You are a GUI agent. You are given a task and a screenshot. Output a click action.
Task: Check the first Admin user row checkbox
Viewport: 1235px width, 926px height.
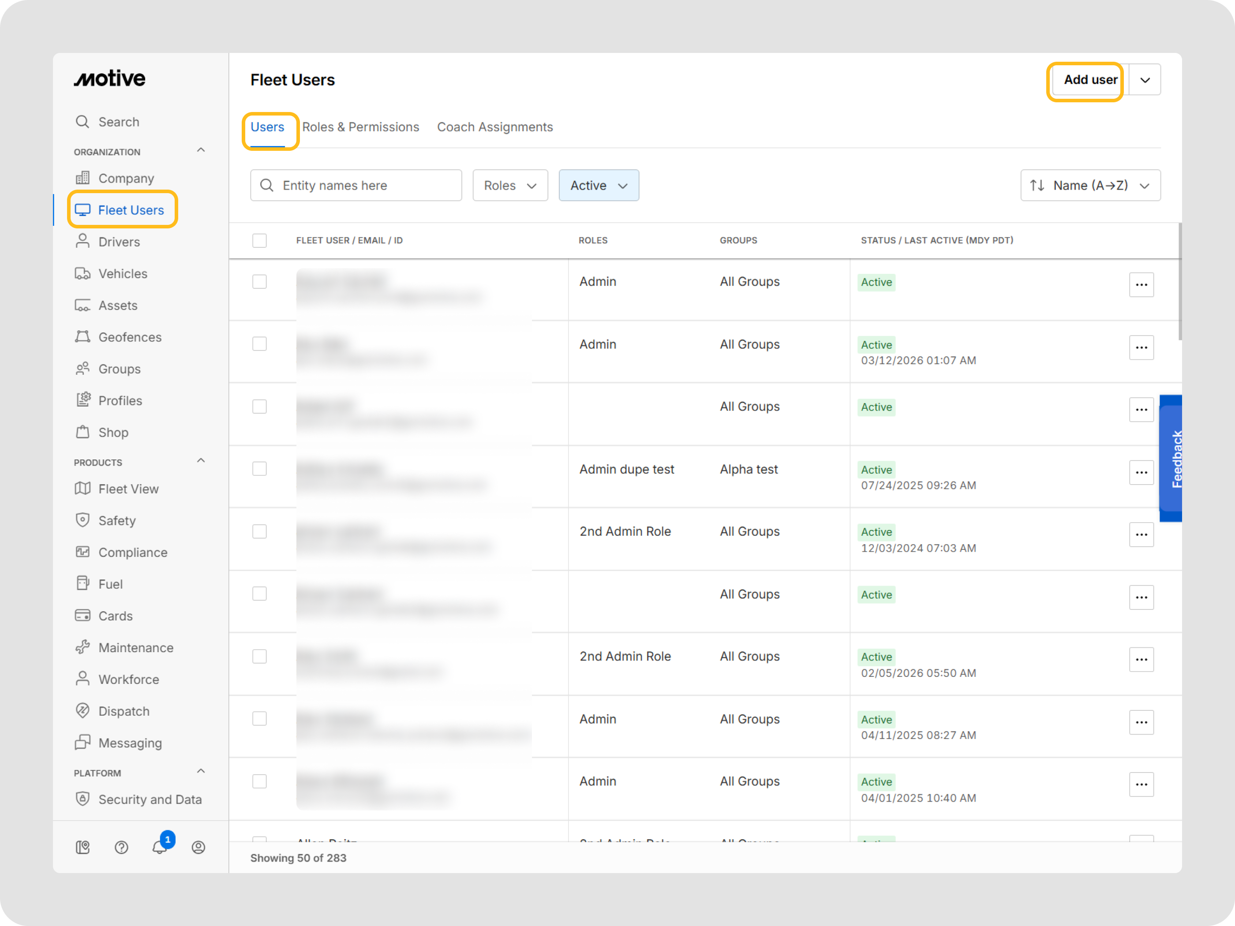coord(260,282)
